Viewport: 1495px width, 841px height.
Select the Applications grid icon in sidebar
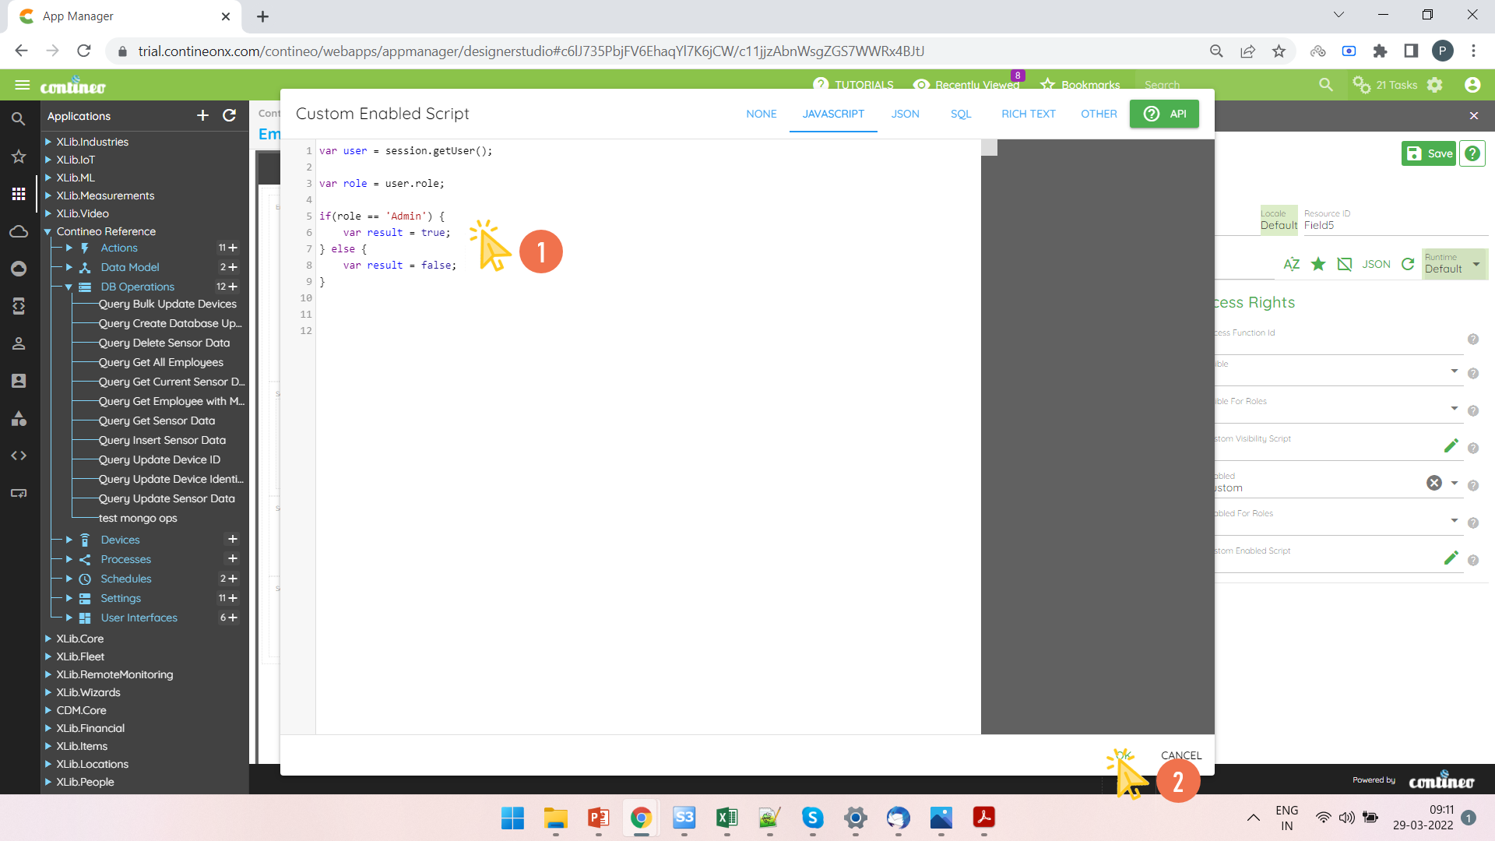coord(19,194)
